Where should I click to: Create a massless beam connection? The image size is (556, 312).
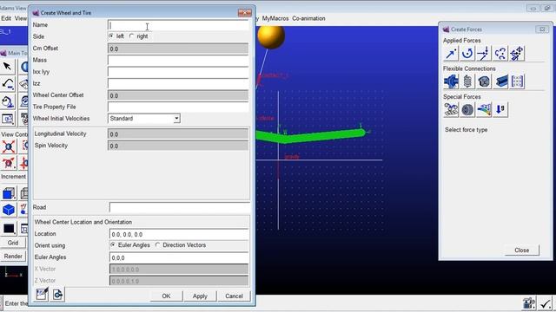coord(500,81)
